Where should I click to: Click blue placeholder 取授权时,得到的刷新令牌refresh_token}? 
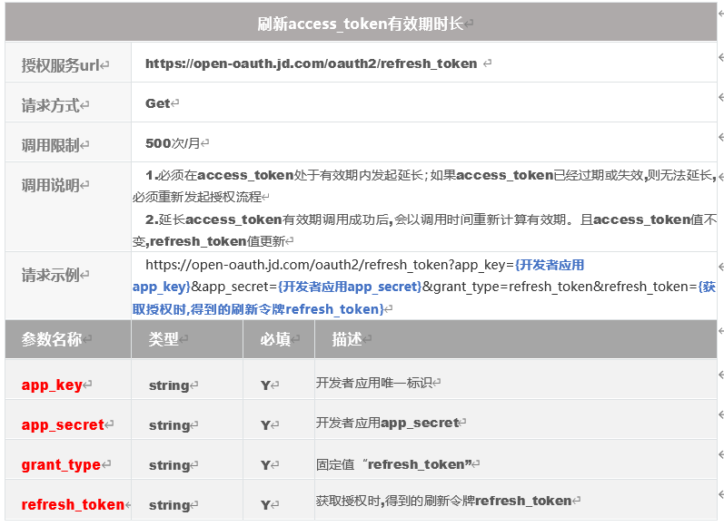click(x=258, y=309)
